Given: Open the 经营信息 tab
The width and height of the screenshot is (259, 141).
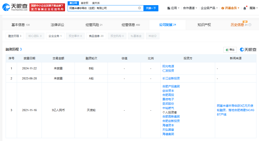Looking at the screenshot, I should tap(131, 25).
